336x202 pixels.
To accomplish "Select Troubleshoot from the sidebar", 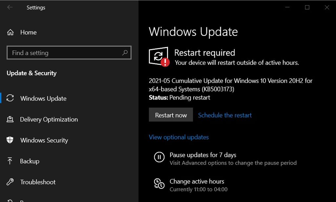I will pyautogui.click(x=38, y=182).
